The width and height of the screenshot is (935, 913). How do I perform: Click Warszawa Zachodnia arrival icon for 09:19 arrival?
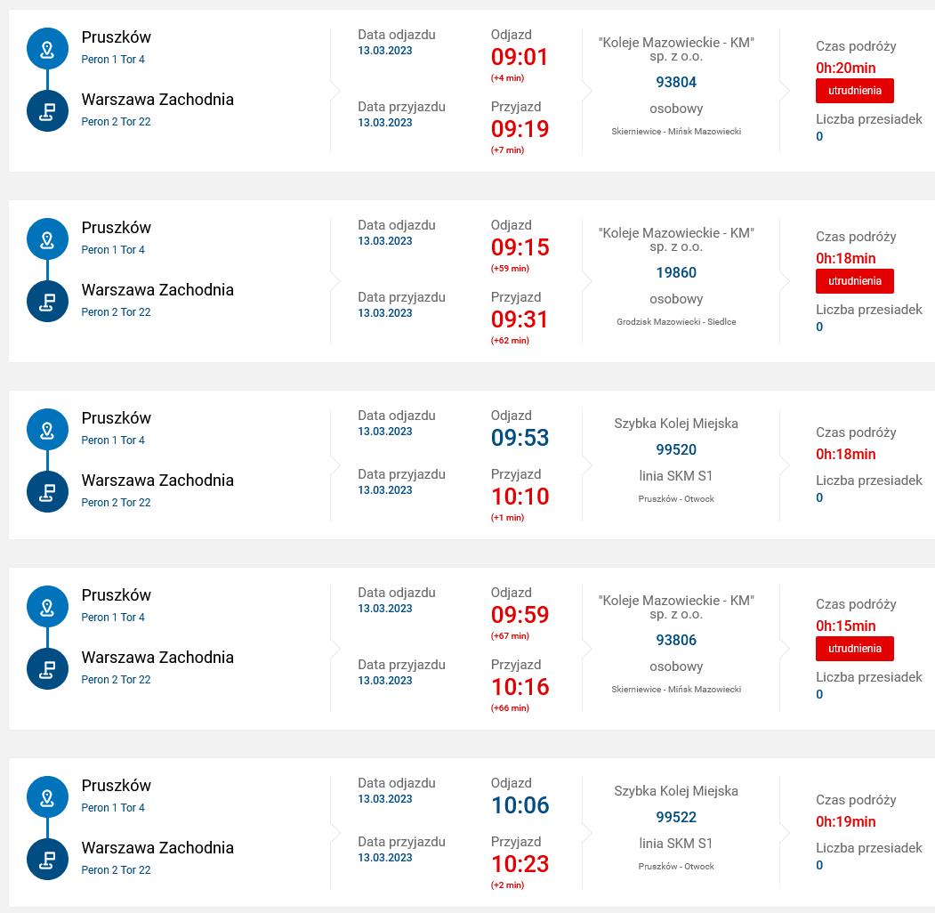click(x=48, y=111)
